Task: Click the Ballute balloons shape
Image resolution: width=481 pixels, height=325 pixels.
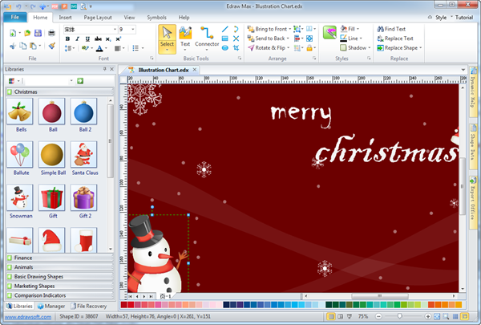Action: 19,155
